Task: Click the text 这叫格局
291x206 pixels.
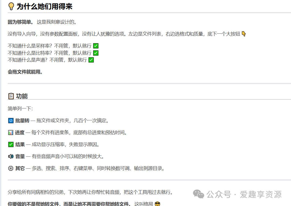Action: (144, 204)
